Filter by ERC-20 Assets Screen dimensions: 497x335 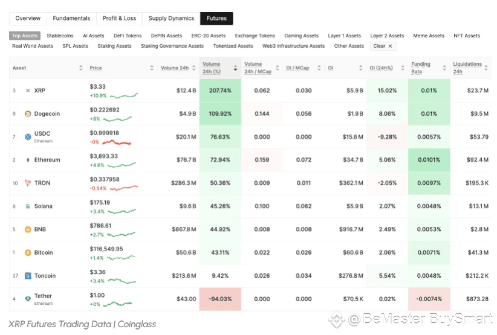point(209,36)
